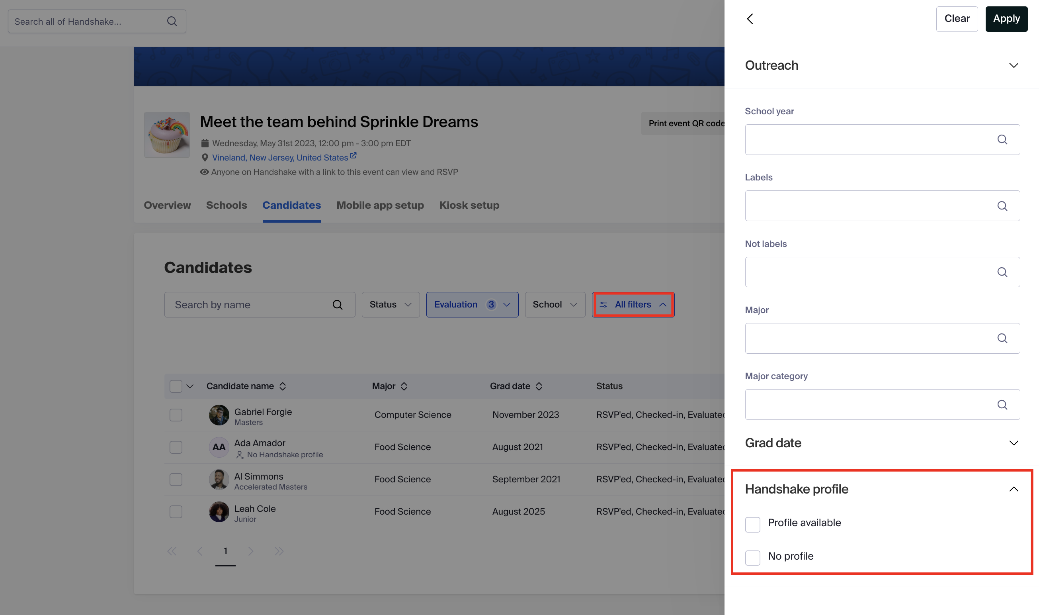Open the School filter dropdown
The image size is (1039, 615).
pos(555,305)
